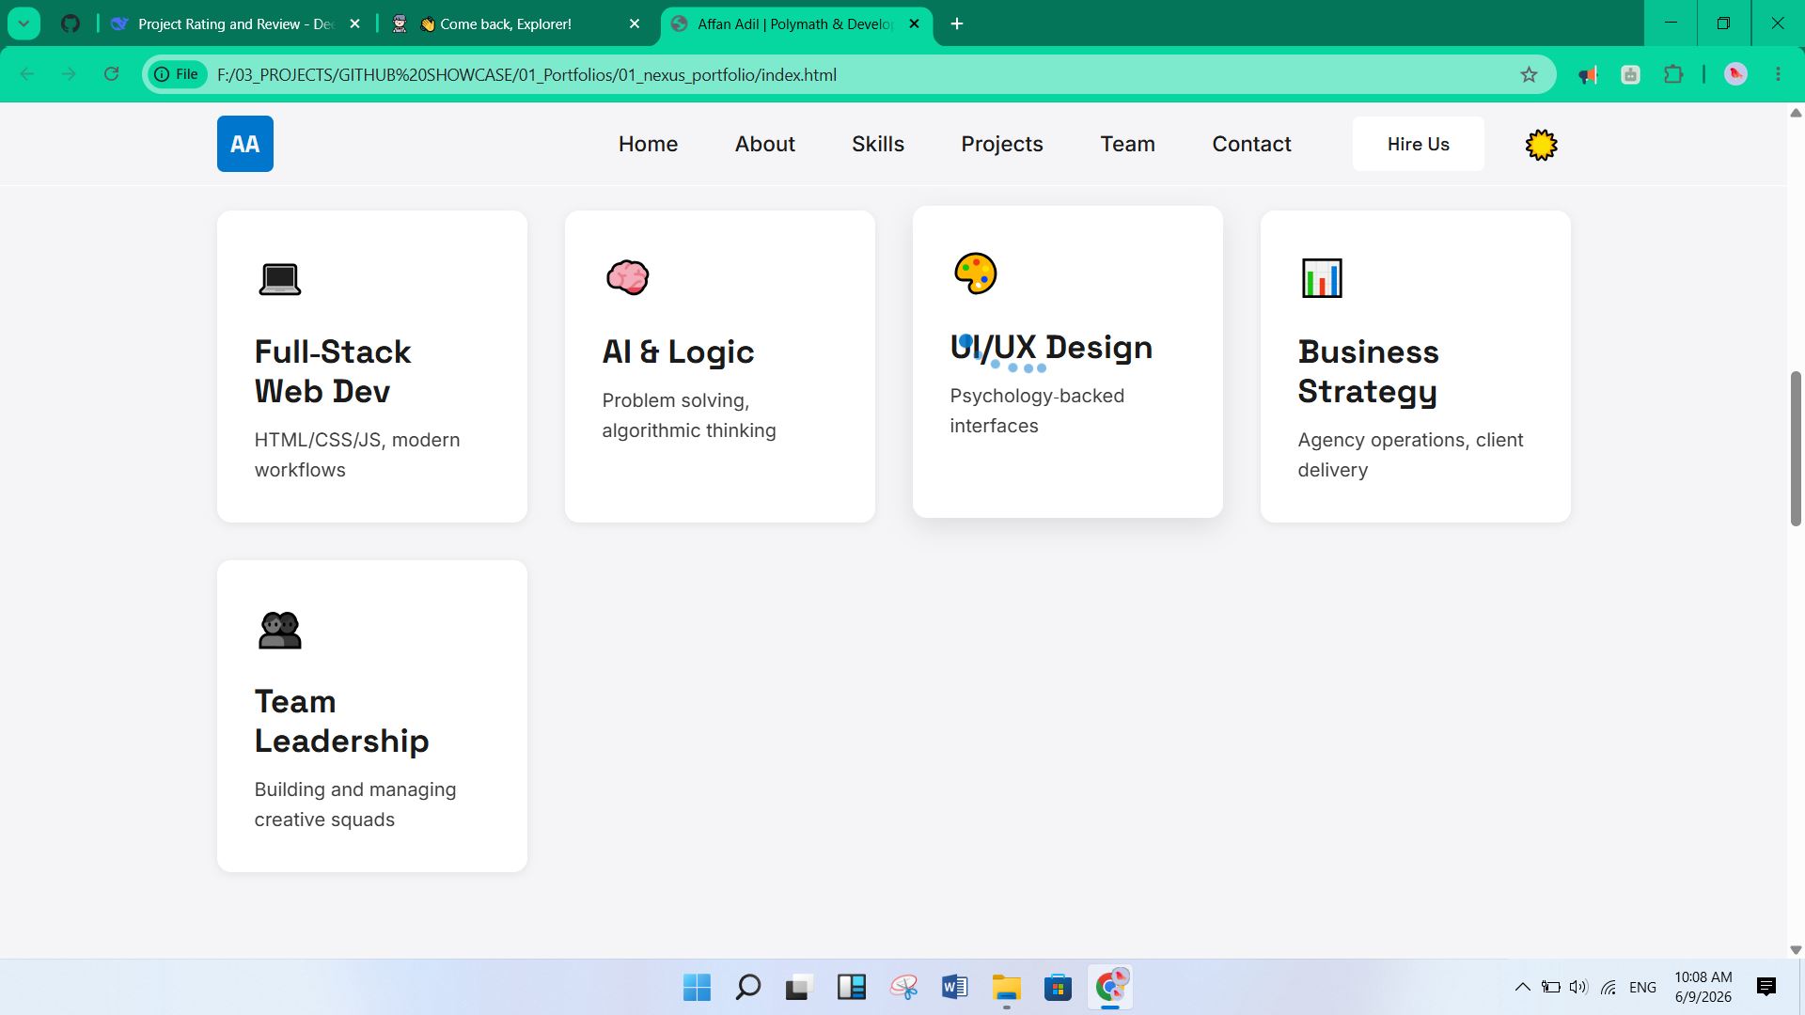Open File Explorer from taskbar
Screen dimensions: 1805x1015
pos(1006,987)
